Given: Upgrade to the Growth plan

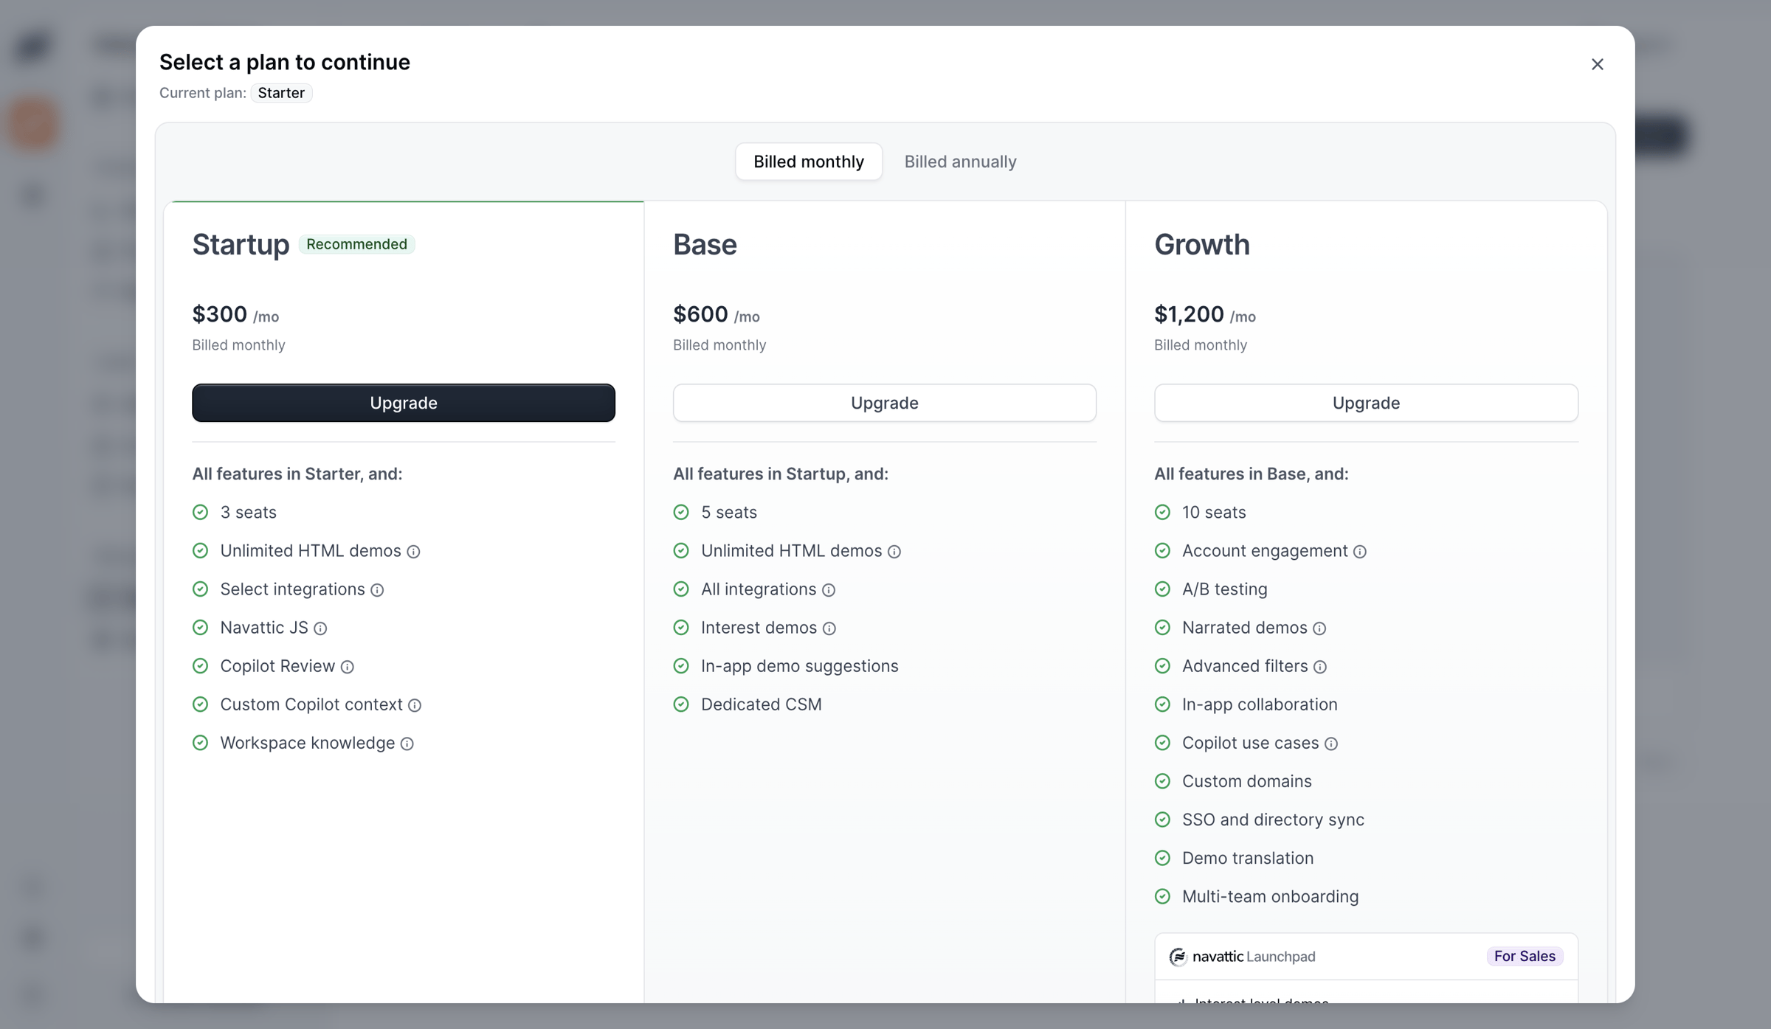Looking at the screenshot, I should 1366,403.
